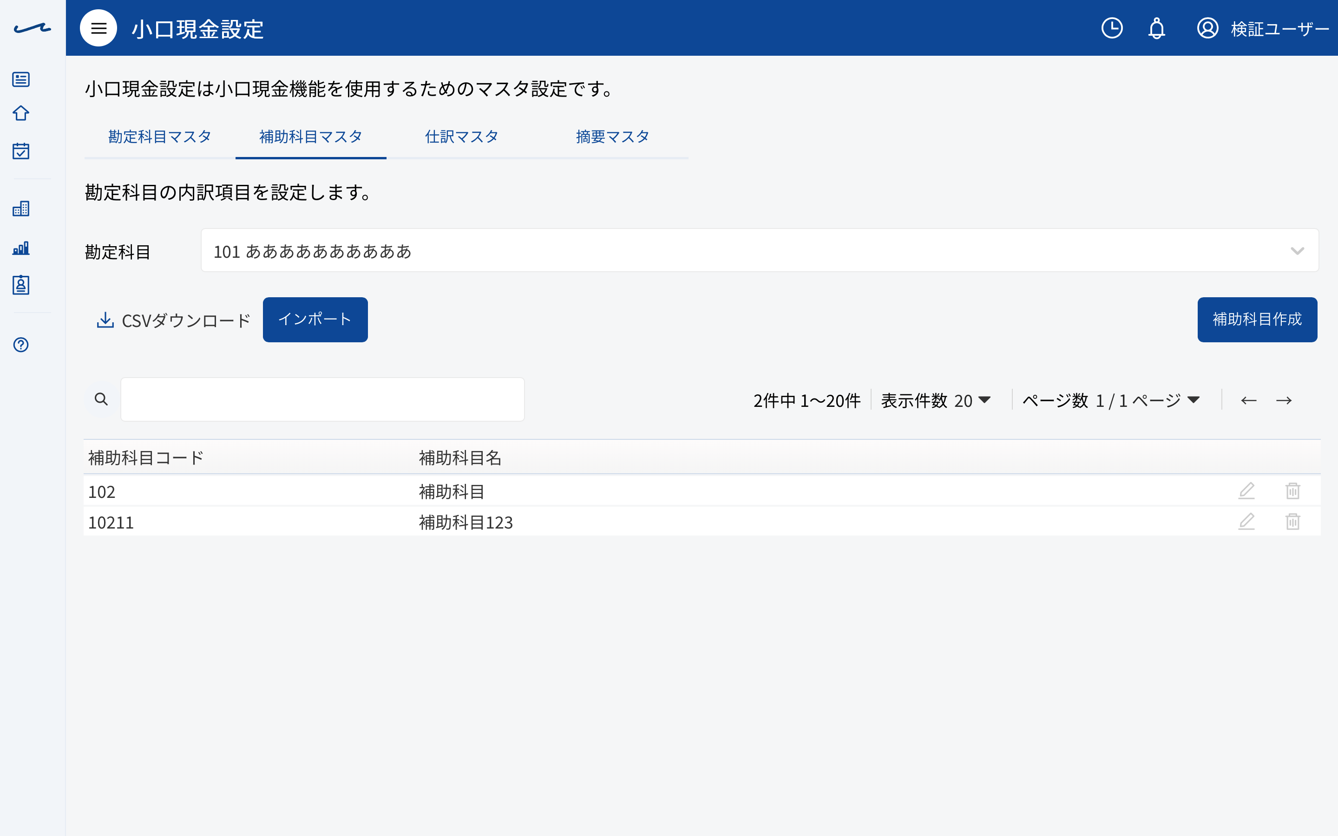The height and width of the screenshot is (836, 1338).
Task: Click the app logo in sidebar
Action: coord(32,28)
